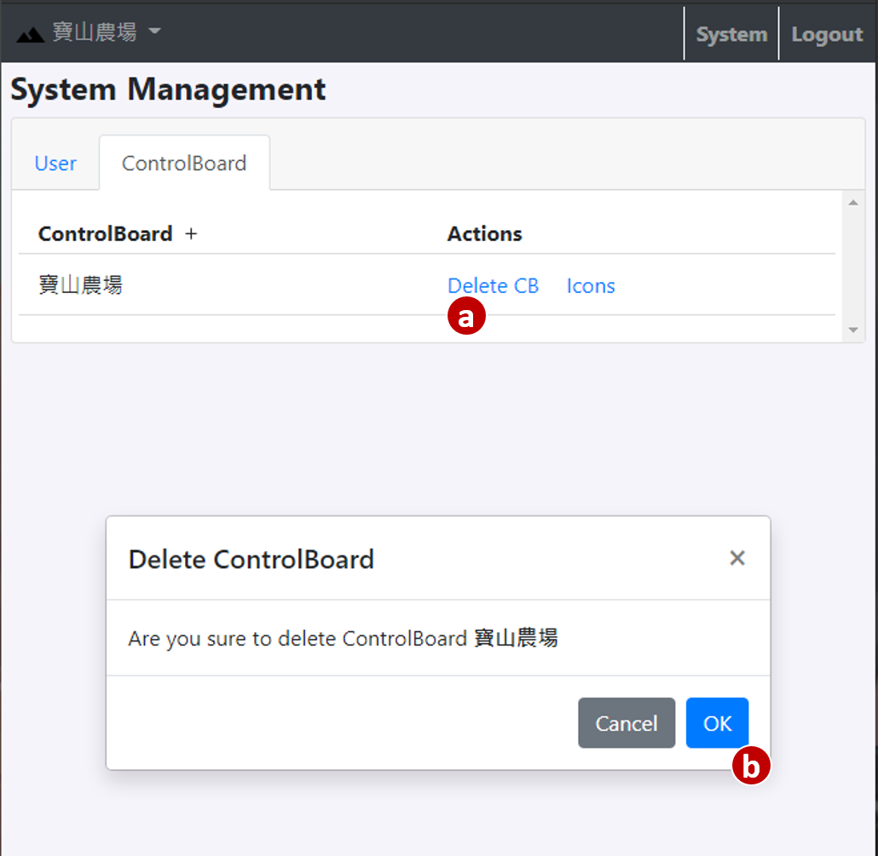Open Icons link for 寶山農場
Viewport: 878px width, 856px height.
tap(590, 285)
